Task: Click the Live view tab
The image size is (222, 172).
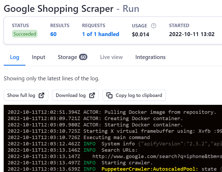Action: pyautogui.click(x=111, y=57)
